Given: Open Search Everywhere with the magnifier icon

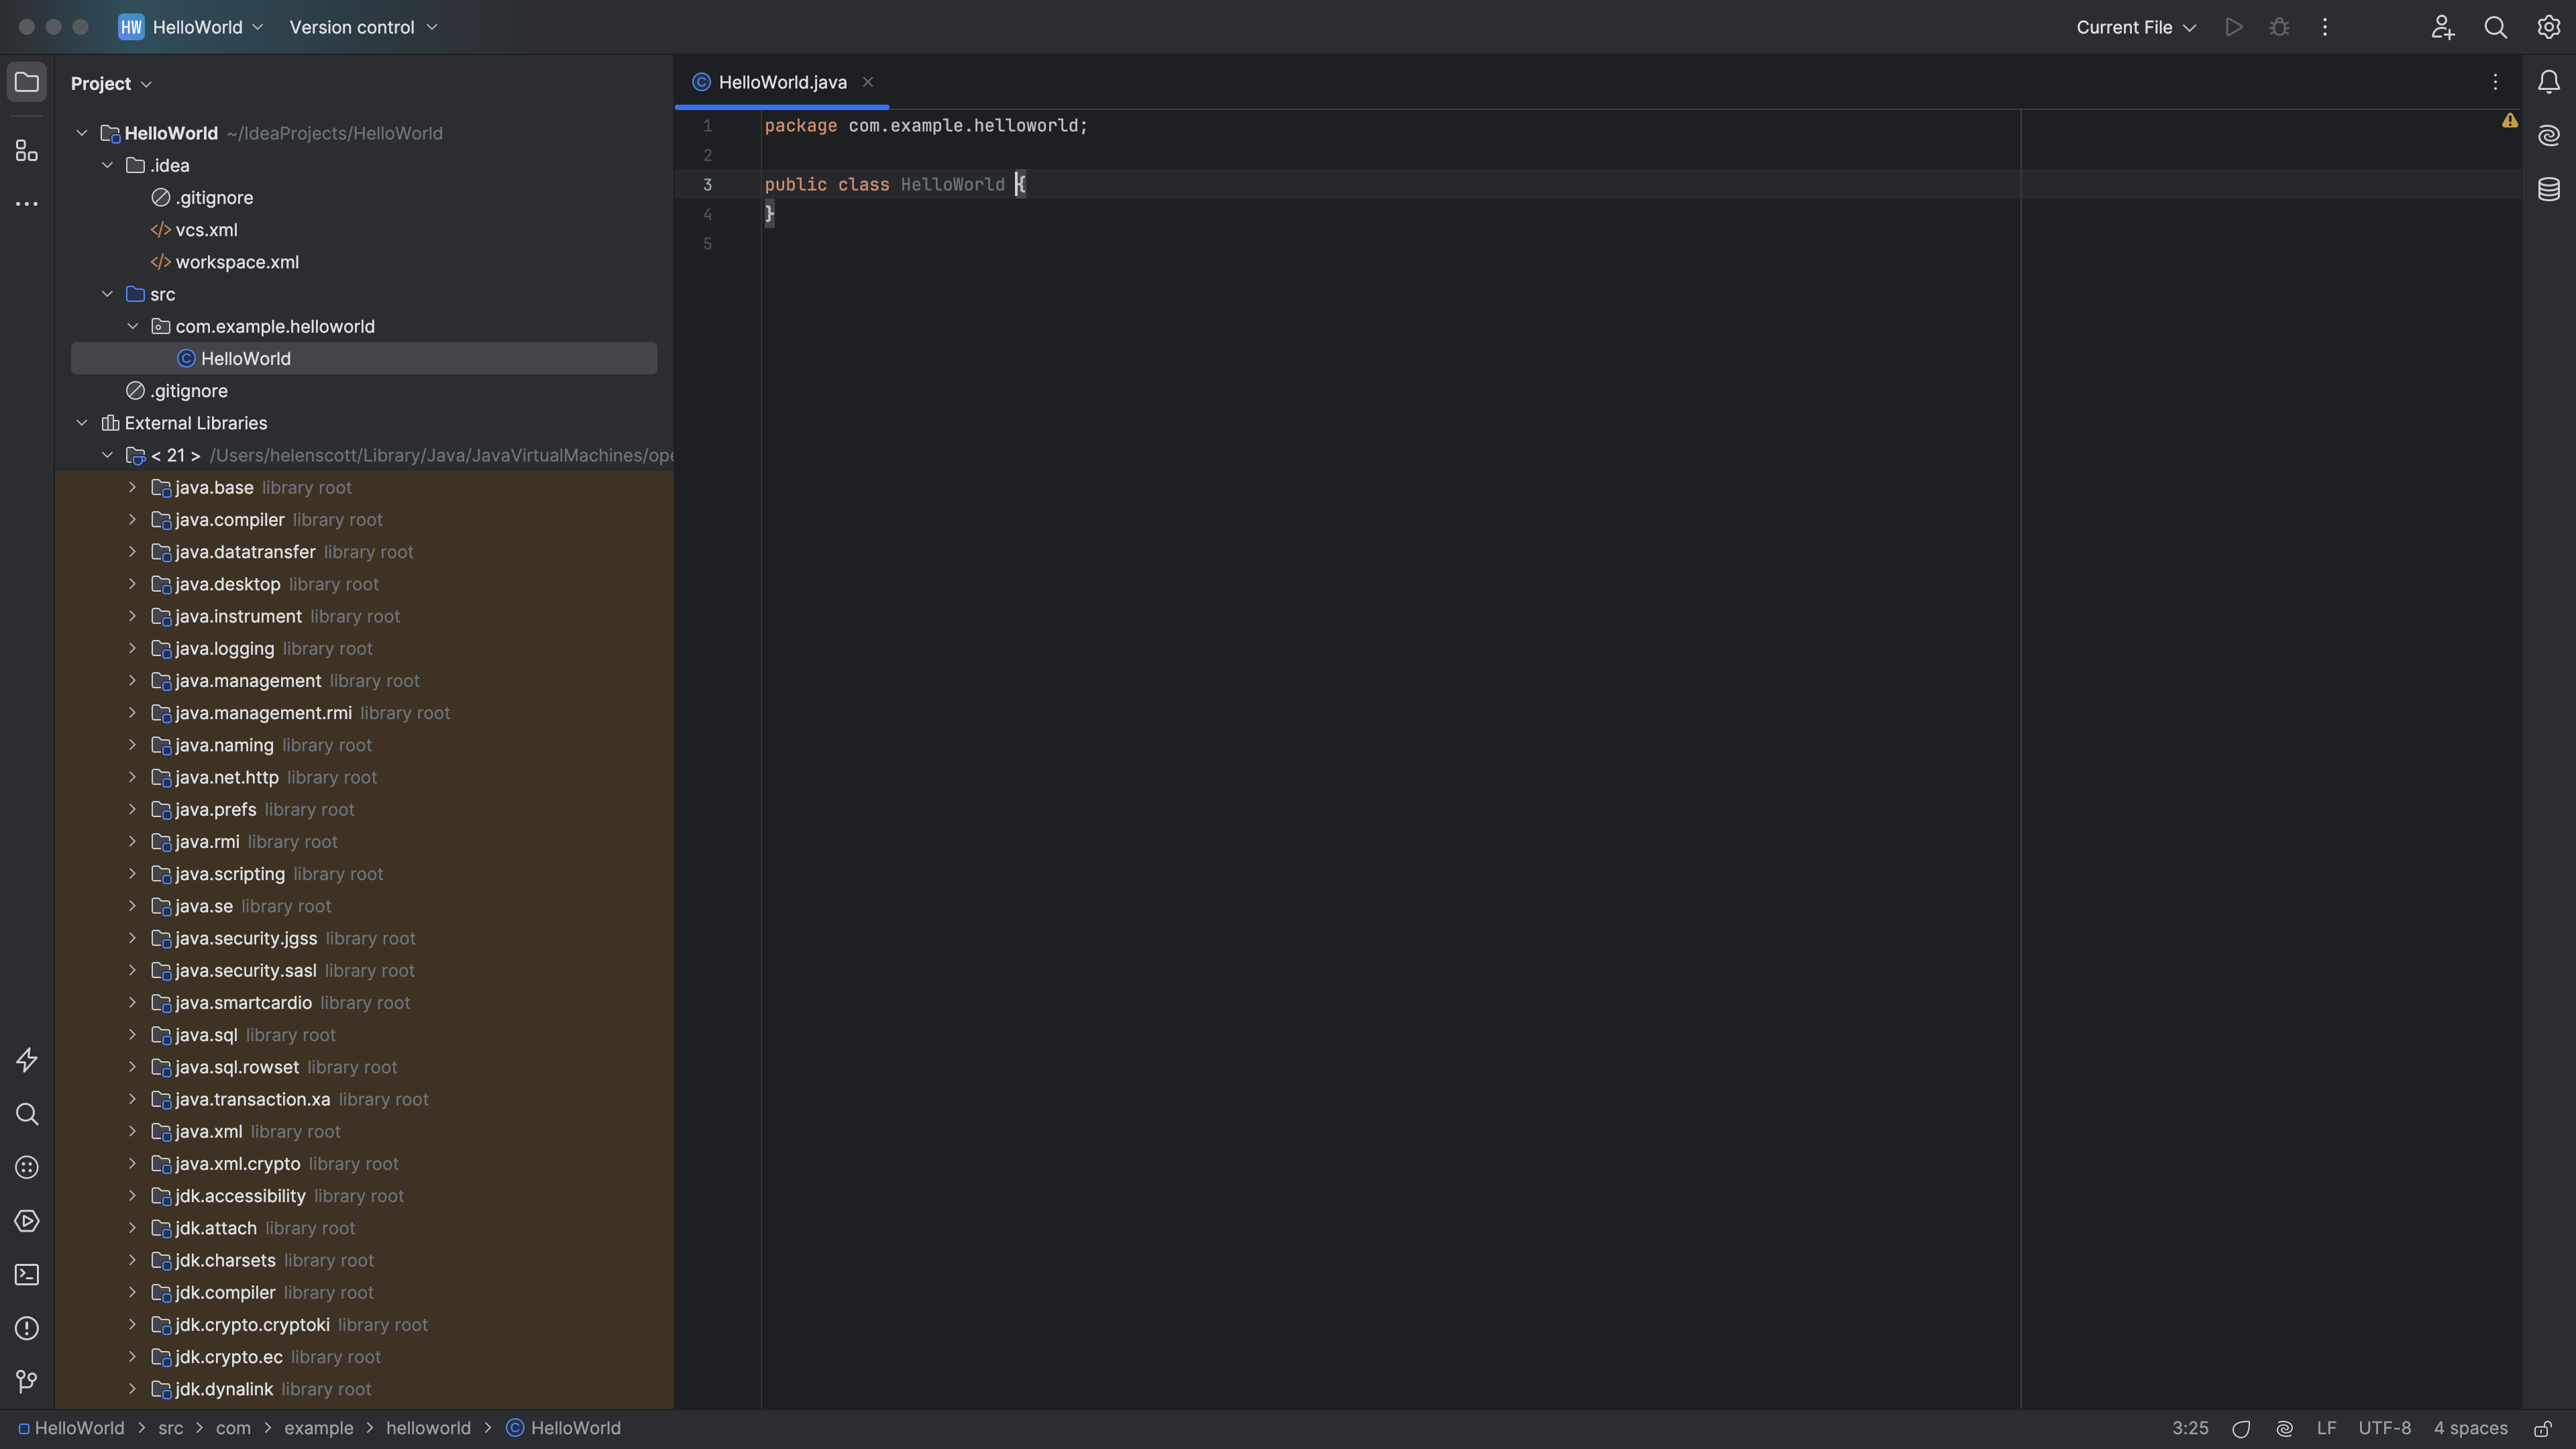Looking at the screenshot, I should tap(2495, 27).
